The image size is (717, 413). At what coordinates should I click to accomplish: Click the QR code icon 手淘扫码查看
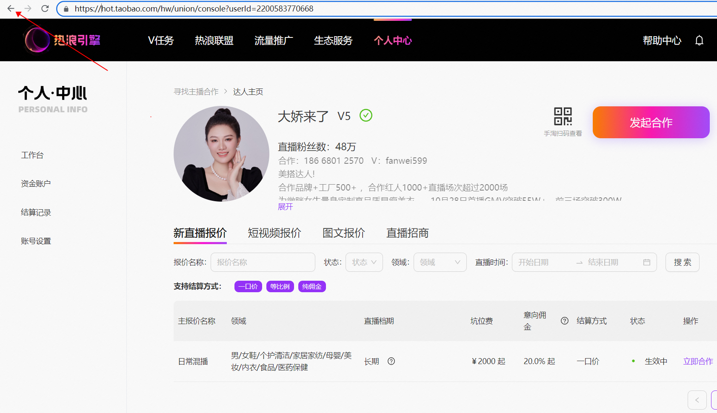tap(563, 117)
